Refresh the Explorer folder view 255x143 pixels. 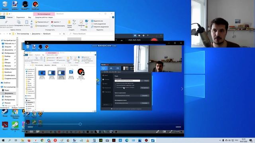click(x=64, y=34)
